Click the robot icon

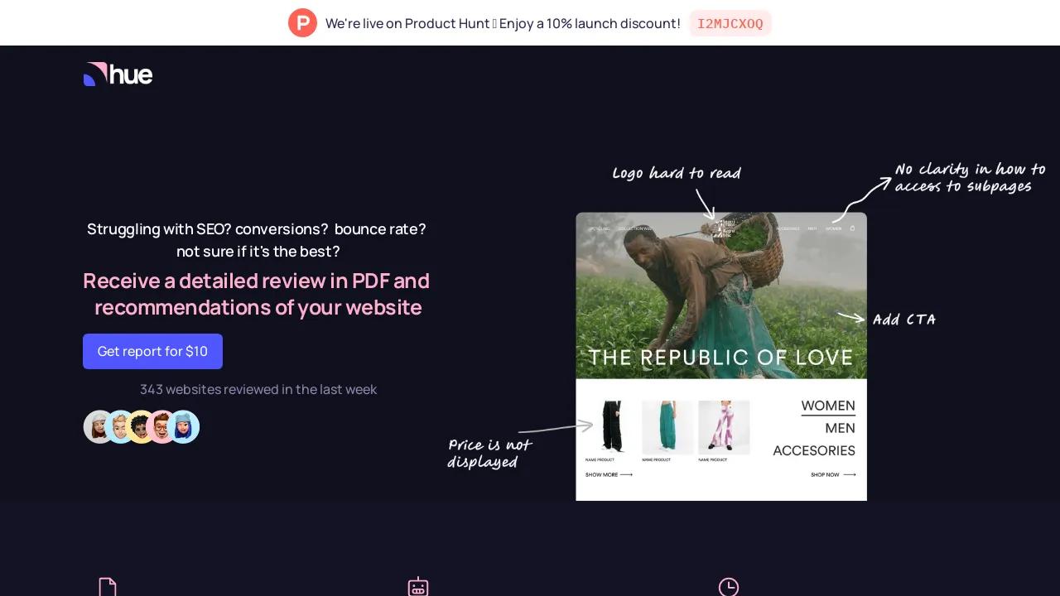pyautogui.click(x=418, y=587)
